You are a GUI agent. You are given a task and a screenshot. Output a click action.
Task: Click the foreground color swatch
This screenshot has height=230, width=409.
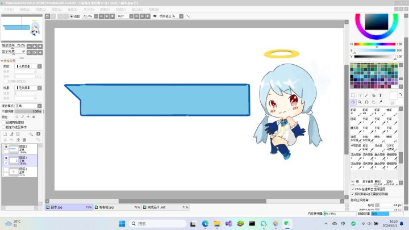coord(393,96)
